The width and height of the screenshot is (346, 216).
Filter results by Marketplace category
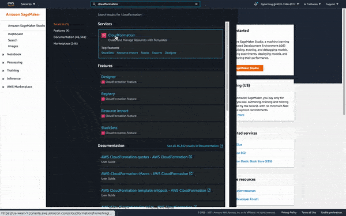point(66,44)
